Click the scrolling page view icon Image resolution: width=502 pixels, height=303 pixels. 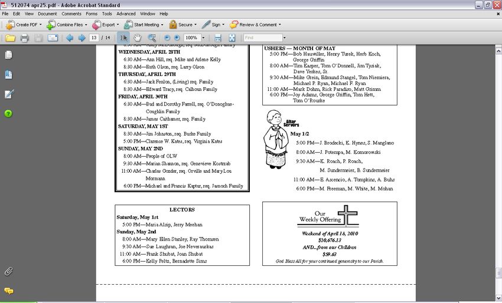[218, 38]
